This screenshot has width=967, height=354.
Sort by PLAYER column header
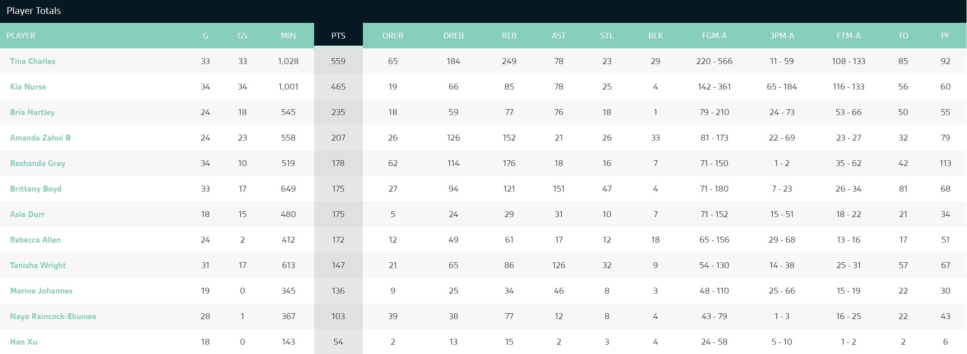click(x=21, y=36)
